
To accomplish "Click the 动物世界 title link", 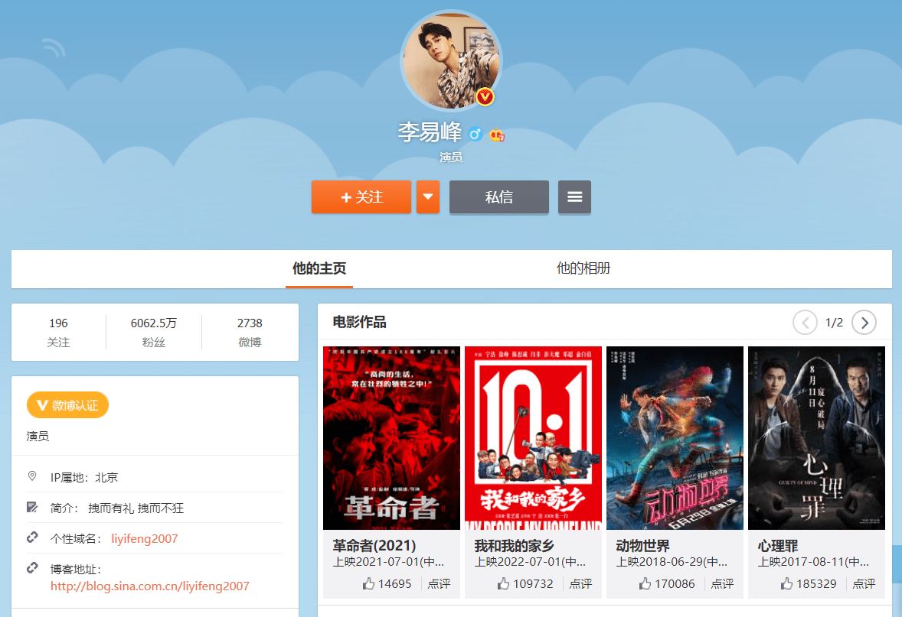I will [x=642, y=545].
